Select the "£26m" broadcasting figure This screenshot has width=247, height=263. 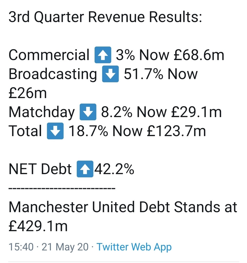click(x=28, y=93)
